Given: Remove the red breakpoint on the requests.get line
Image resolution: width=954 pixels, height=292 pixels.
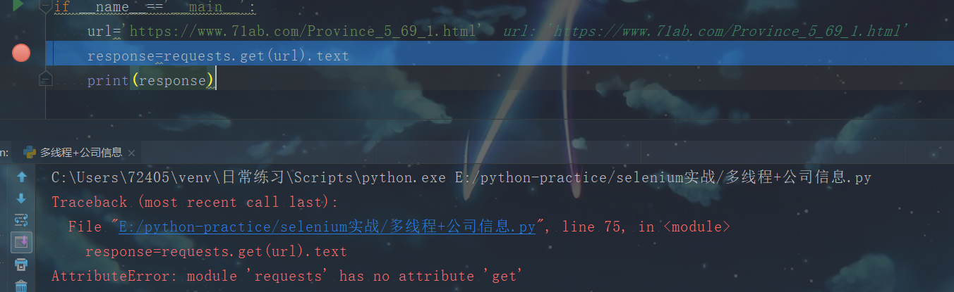Looking at the screenshot, I should pyautogui.click(x=21, y=53).
